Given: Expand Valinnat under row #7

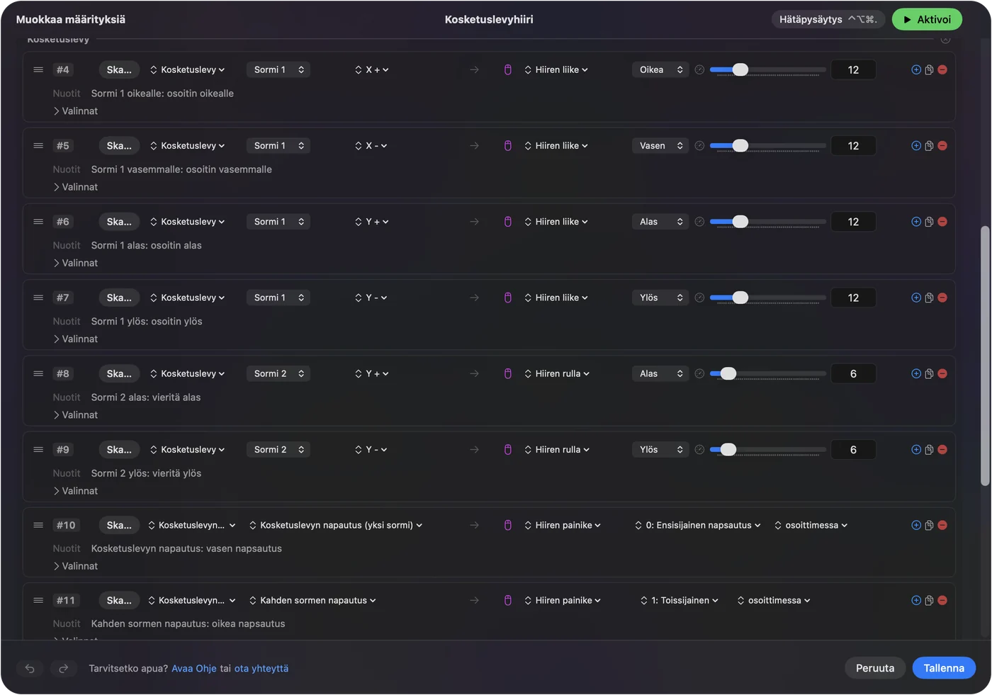Looking at the screenshot, I should coord(75,339).
